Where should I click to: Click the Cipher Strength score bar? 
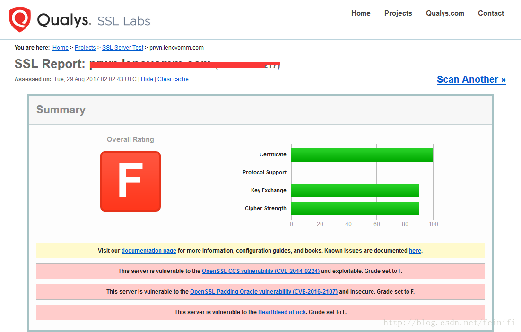(355, 208)
